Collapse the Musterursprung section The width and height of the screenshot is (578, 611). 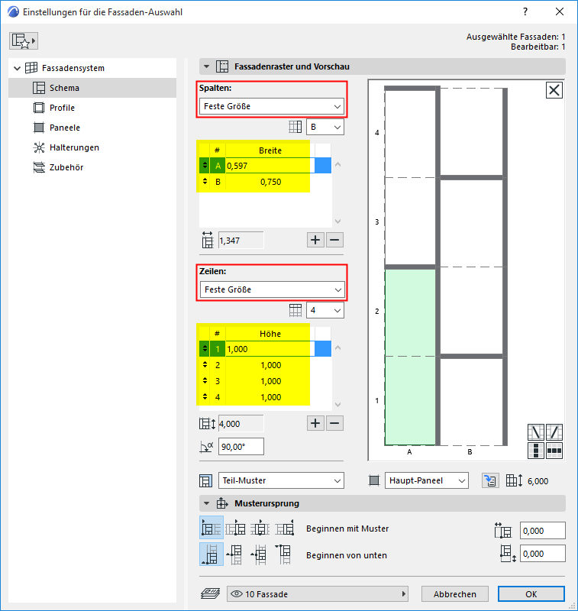pos(206,503)
